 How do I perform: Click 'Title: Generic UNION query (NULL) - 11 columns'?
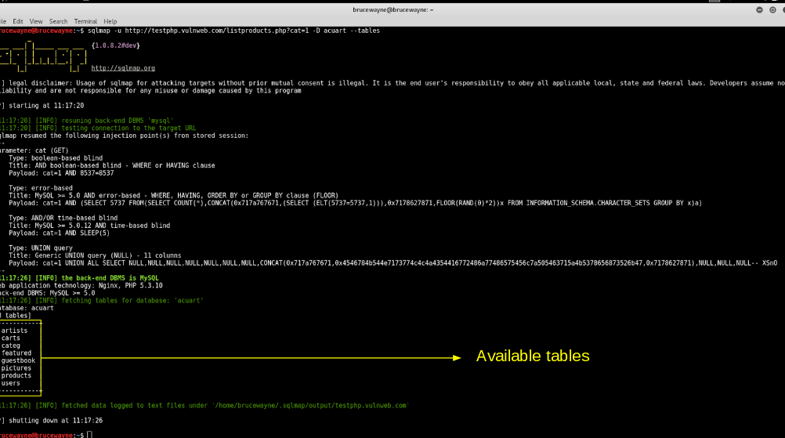pos(95,255)
